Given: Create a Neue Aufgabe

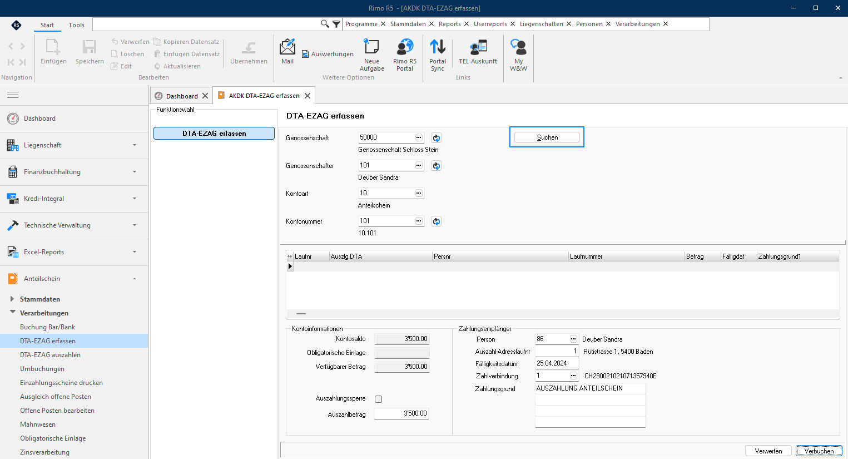Looking at the screenshot, I should click(x=371, y=55).
